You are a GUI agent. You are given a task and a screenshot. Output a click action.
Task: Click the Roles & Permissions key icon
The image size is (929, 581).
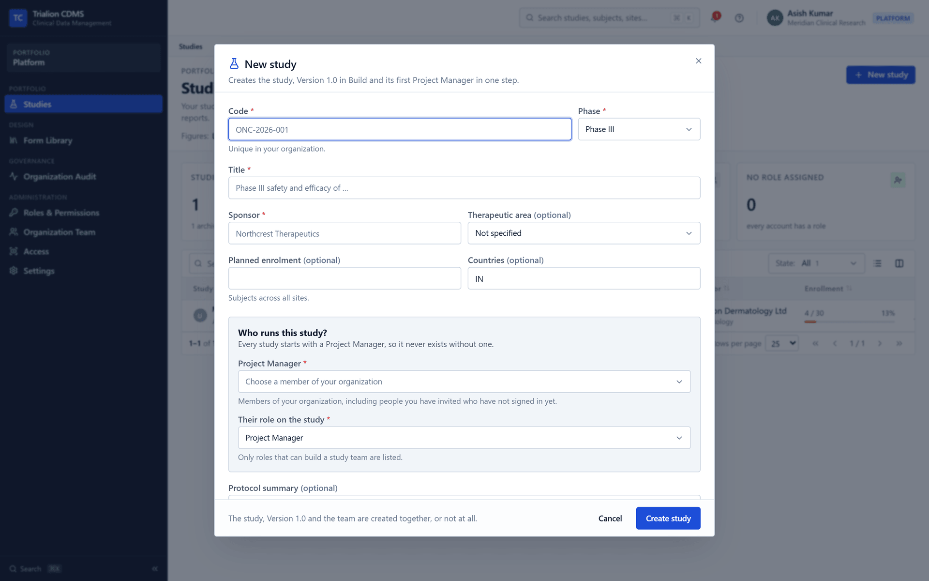click(14, 213)
